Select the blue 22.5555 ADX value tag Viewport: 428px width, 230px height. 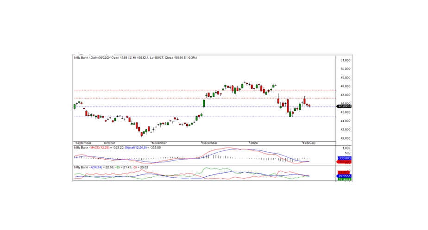tap(345, 176)
